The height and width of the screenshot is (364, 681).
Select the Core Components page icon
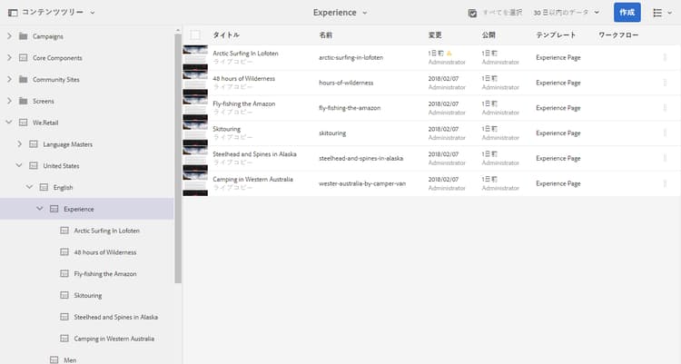pos(24,57)
